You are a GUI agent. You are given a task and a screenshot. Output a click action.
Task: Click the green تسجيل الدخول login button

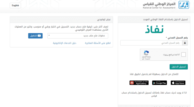(x=179, y=67)
